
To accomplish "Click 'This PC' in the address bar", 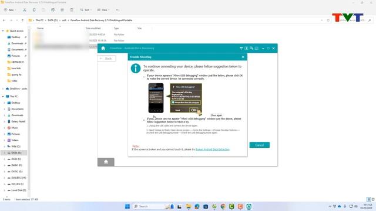I will pyautogui.click(x=39, y=21).
